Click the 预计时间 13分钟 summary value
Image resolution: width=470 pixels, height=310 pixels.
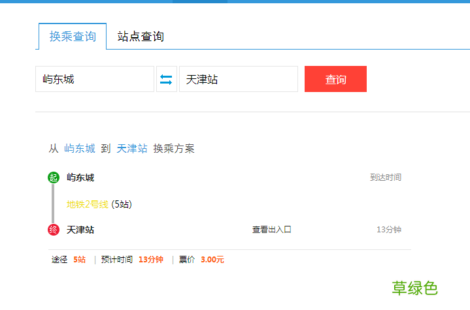tap(151, 260)
